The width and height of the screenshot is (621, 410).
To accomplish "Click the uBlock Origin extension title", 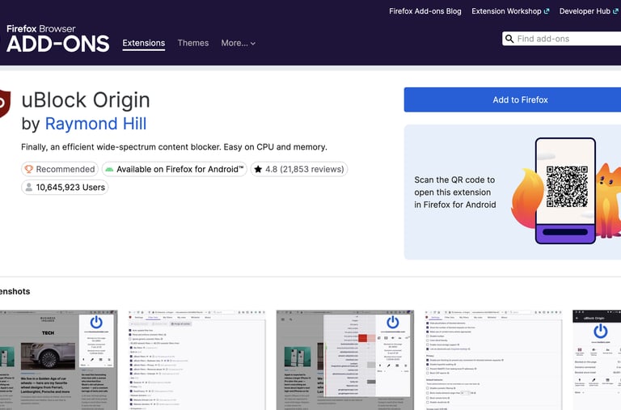I will pyautogui.click(x=86, y=99).
